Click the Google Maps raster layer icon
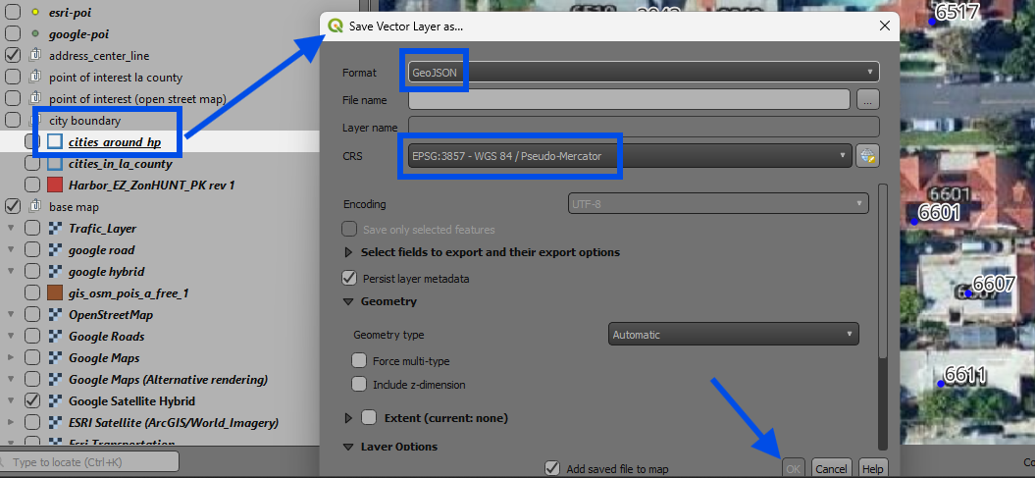This screenshot has height=478, width=1035. click(55, 357)
